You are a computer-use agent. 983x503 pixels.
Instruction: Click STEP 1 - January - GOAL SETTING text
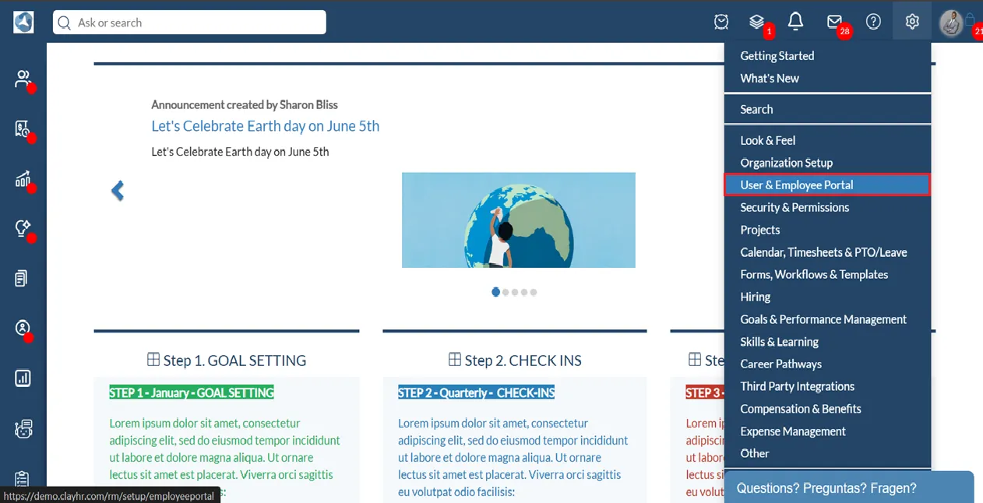point(192,393)
